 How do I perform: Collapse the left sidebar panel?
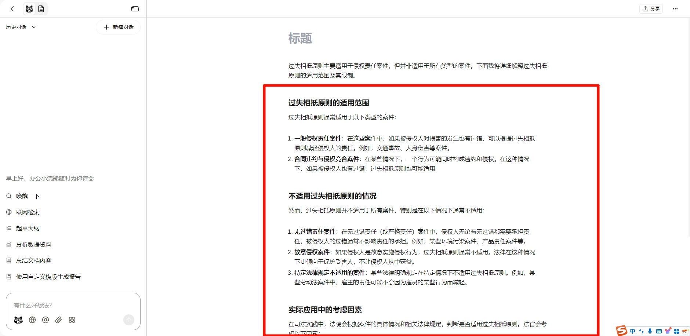click(x=135, y=8)
